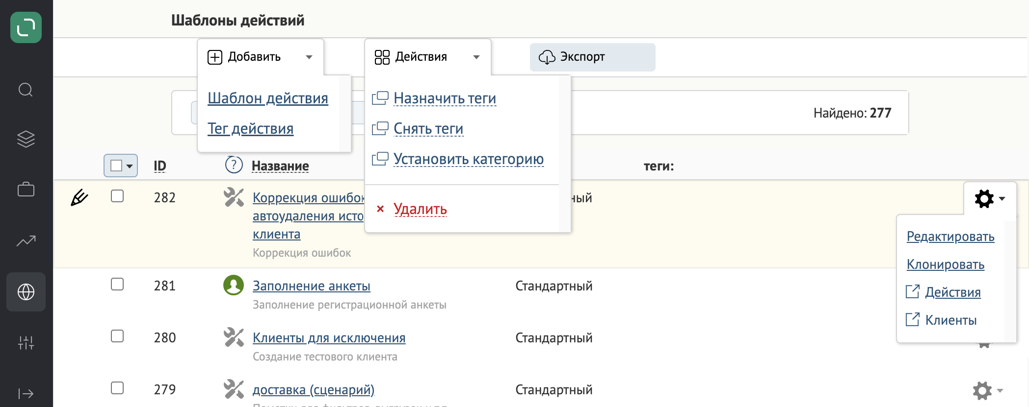The image size is (1029, 407).
Task: Click the red cross icon next to Удалить
Action: click(380, 209)
